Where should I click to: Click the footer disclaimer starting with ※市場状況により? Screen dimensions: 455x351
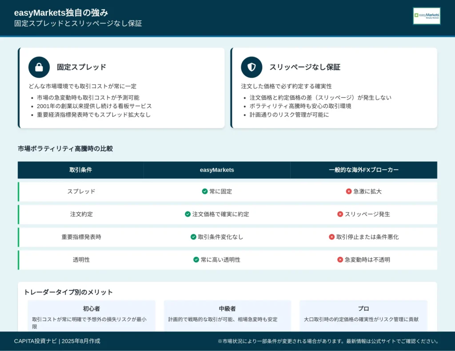(x=328, y=341)
